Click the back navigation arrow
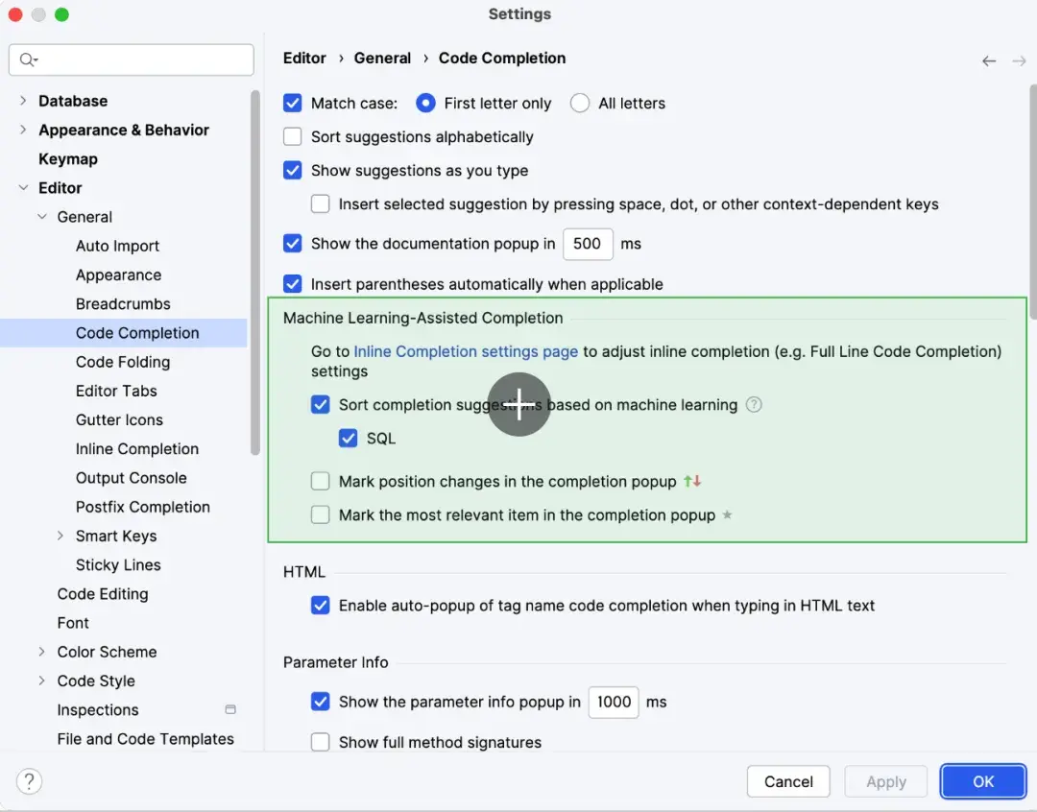 (x=989, y=60)
